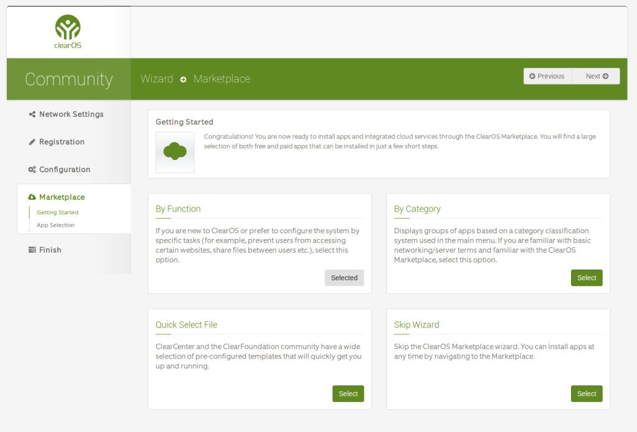Open the Registration step in sidebar

point(62,142)
